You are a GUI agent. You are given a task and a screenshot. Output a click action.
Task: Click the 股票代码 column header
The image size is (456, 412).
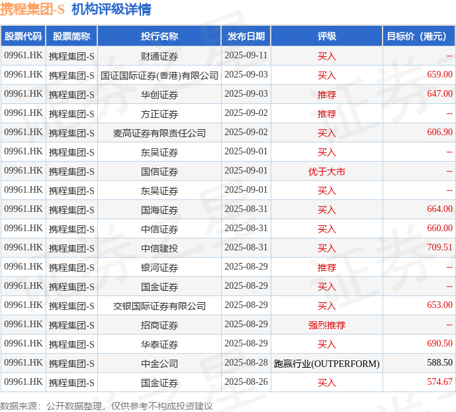tap(23, 36)
